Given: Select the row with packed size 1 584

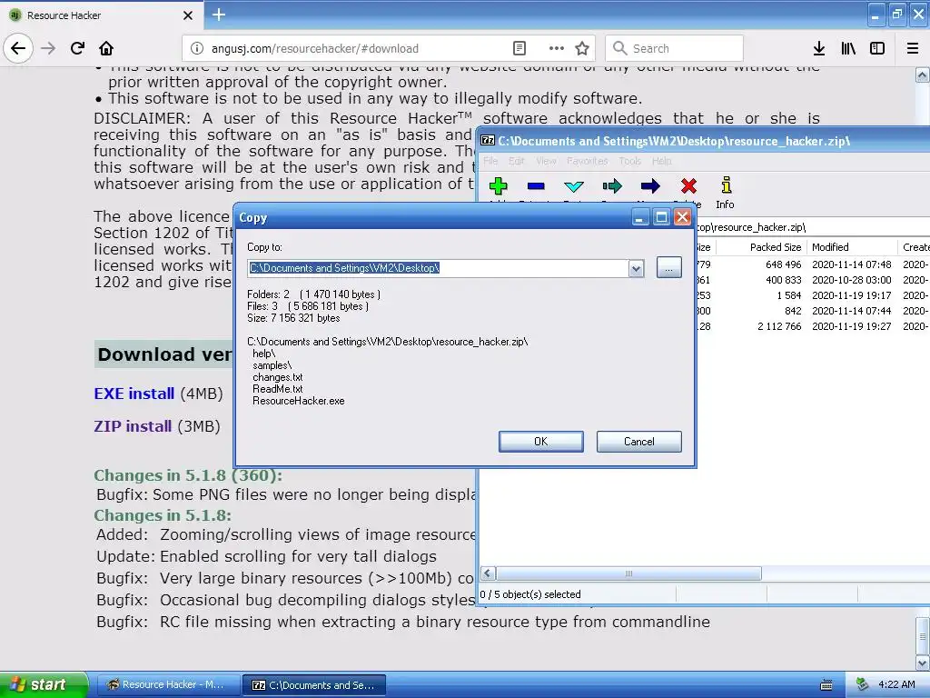Looking at the screenshot, I should 811,295.
